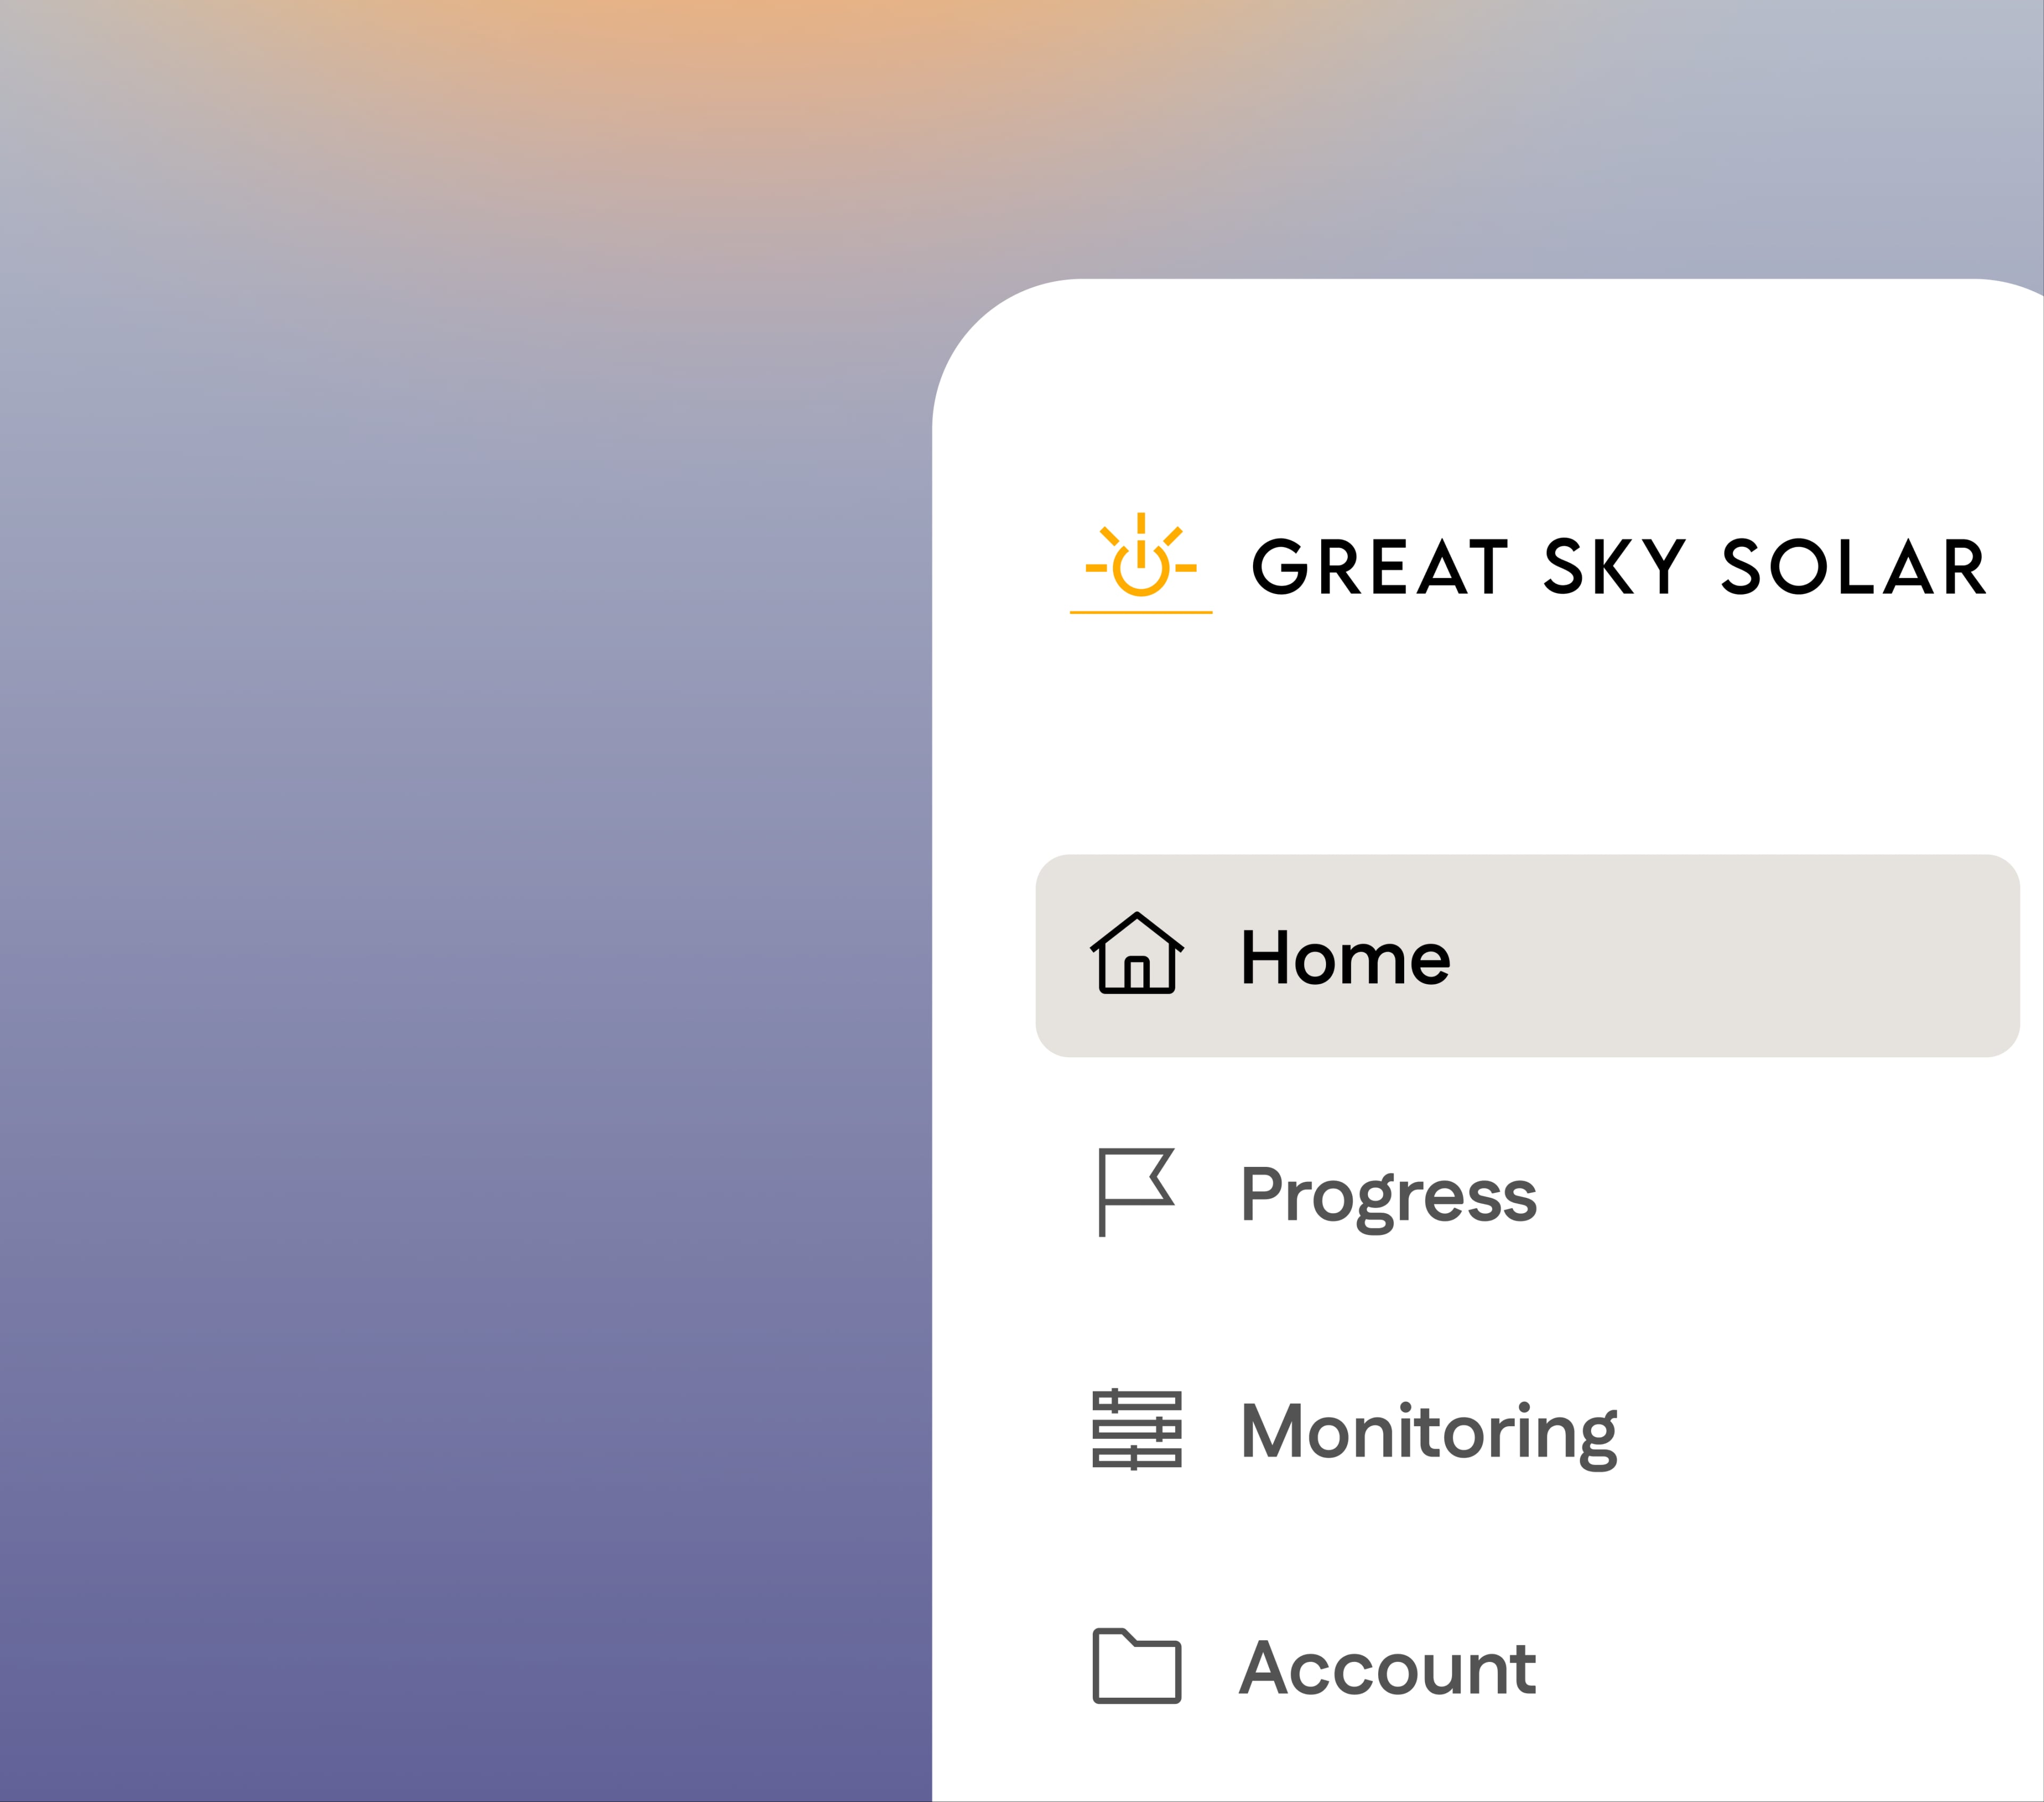This screenshot has width=2044, height=1802.
Task: Click the word SKY in the logo
Action: coord(1614,567)
